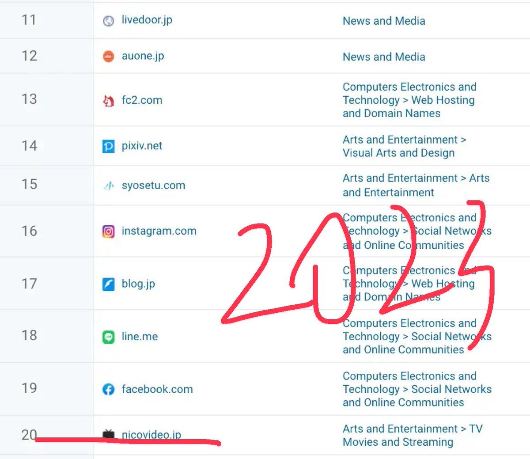Click rank number 14
The width and height of the screenshot is (530, 459).
[29, 146]
